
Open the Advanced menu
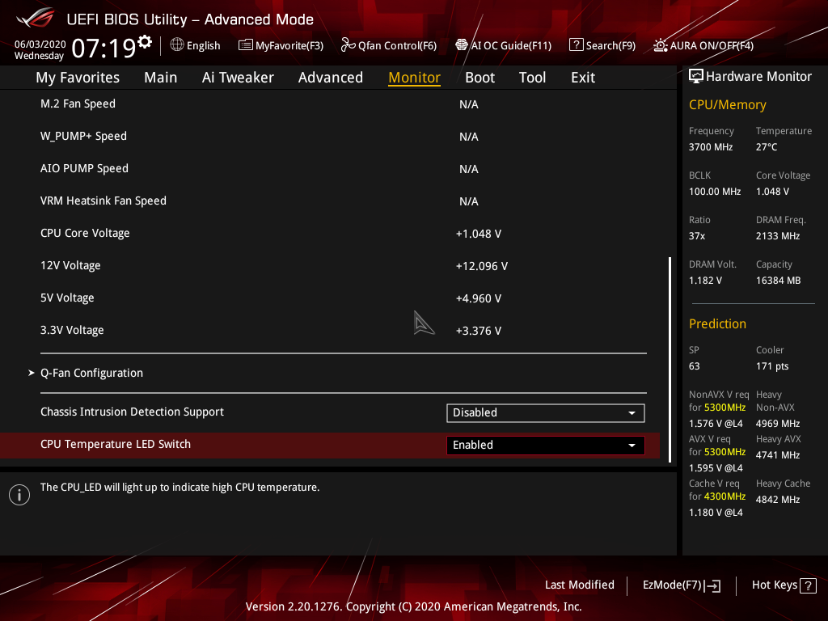pos(331,77)
